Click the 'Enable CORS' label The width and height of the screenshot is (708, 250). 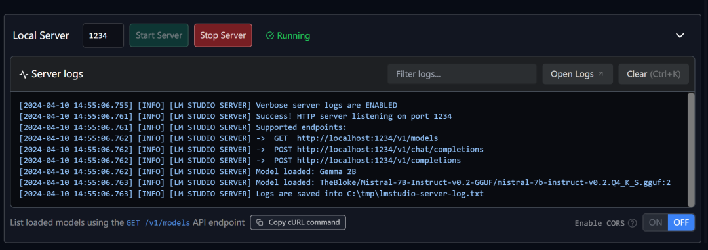coord(600,223)
